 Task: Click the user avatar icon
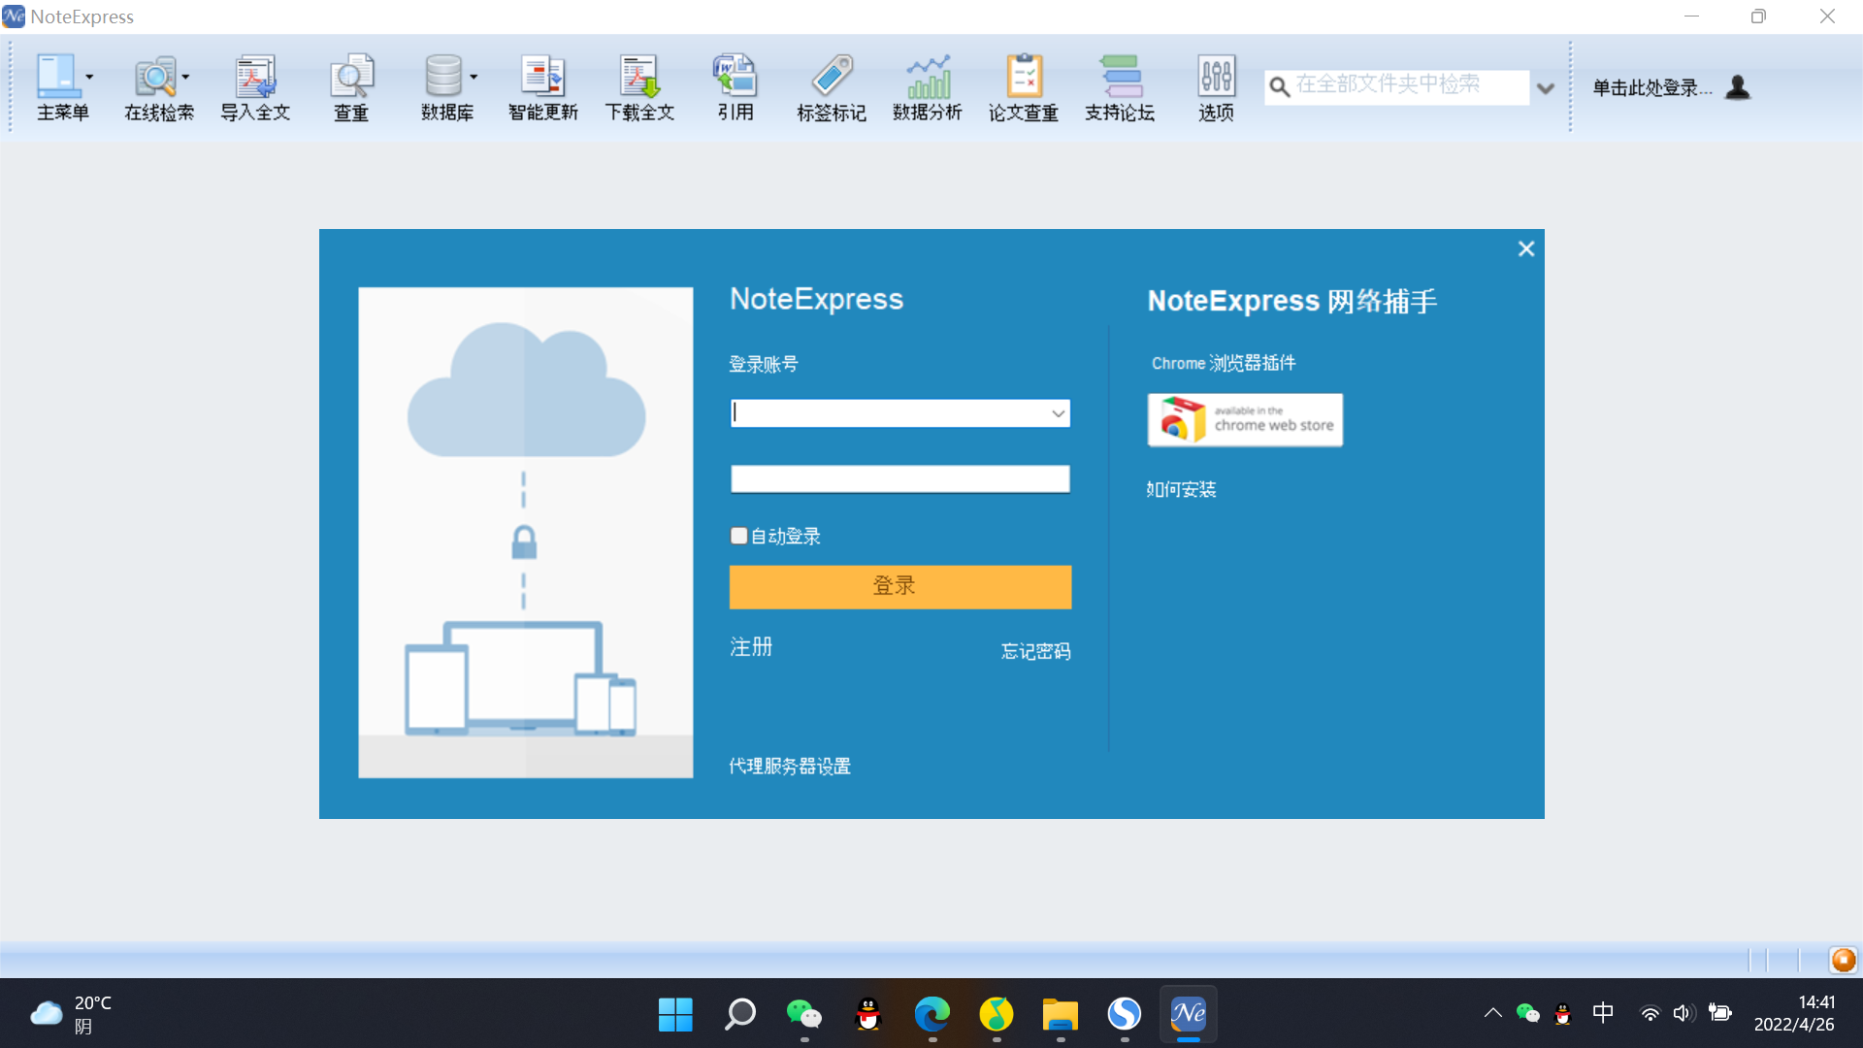[x=1738, y=87]
